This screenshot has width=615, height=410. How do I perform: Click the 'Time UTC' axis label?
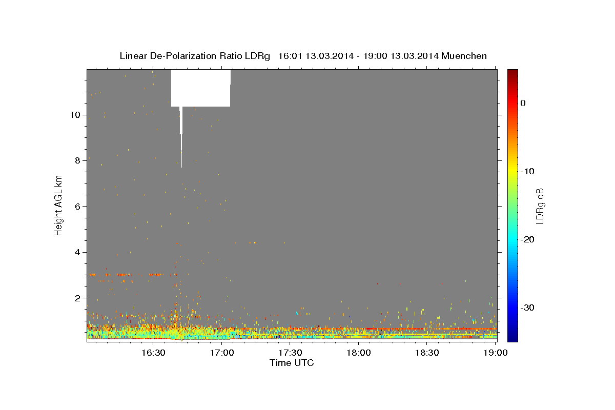292,363
